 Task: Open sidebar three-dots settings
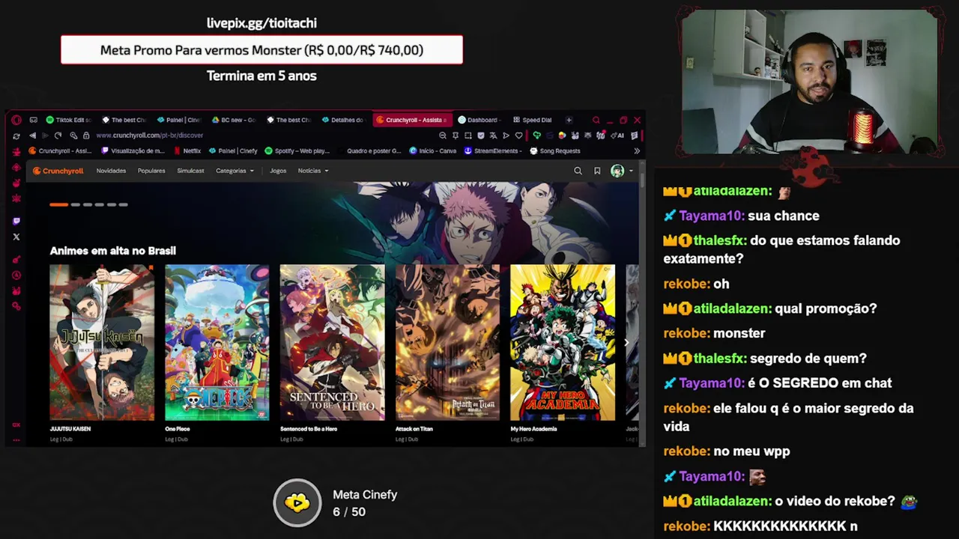click(16, 440)
